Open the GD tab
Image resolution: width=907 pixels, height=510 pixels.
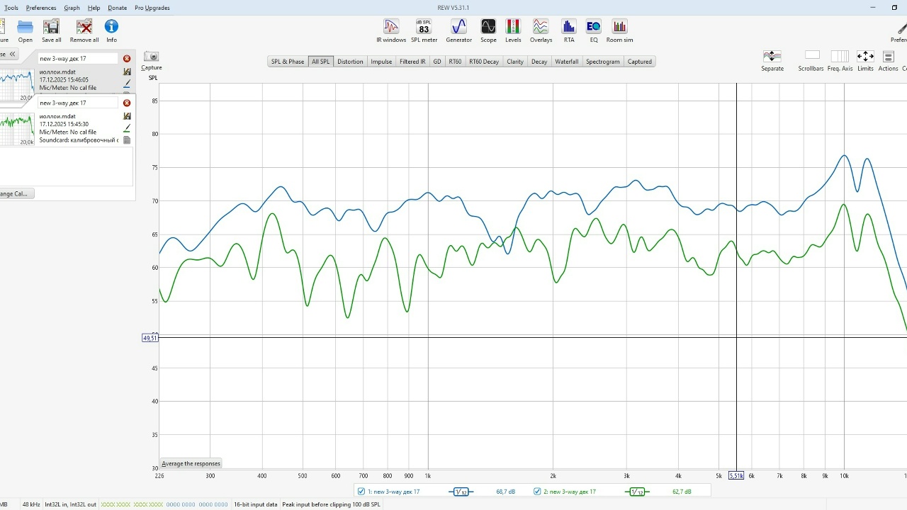(437, 62)
